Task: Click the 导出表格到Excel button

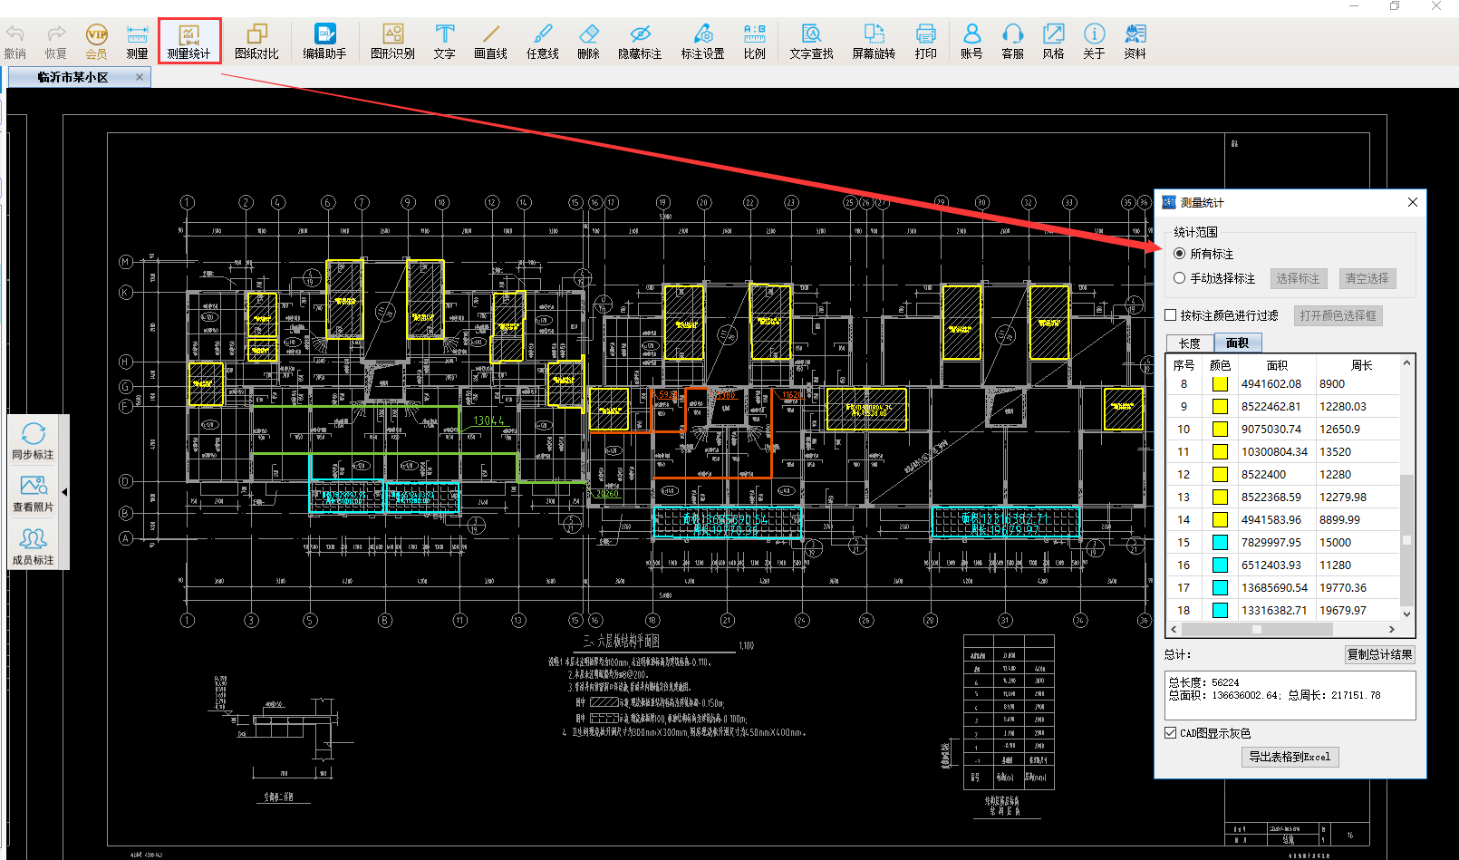Action: [x=1290, y=757]
